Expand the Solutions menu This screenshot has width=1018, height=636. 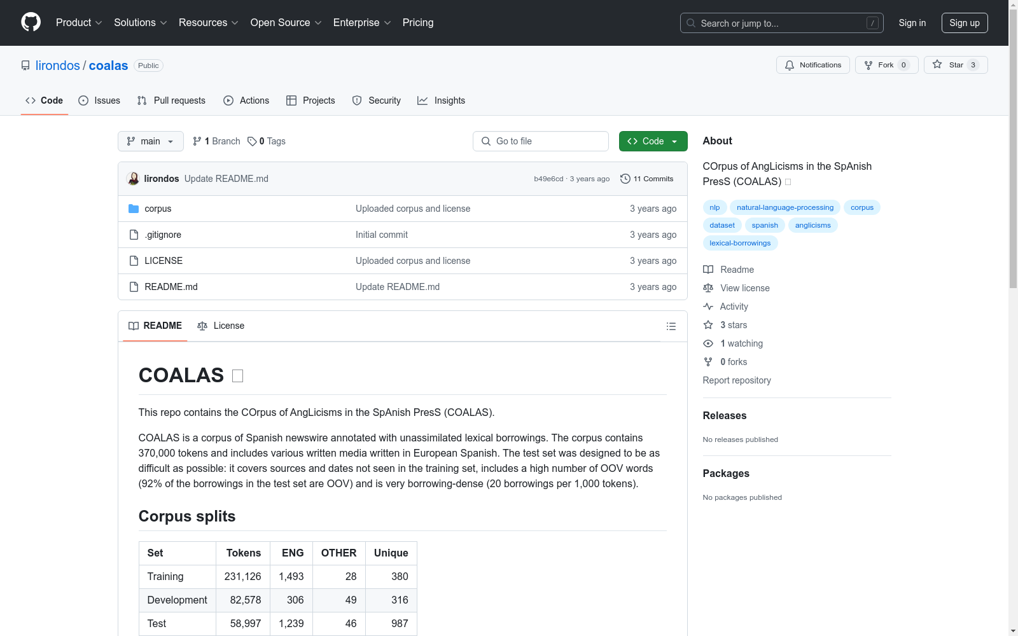141,22
